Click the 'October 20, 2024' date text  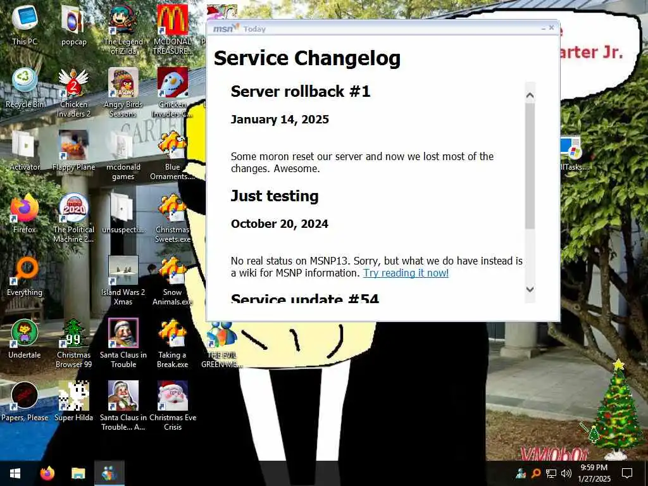(x=279, y=224)
